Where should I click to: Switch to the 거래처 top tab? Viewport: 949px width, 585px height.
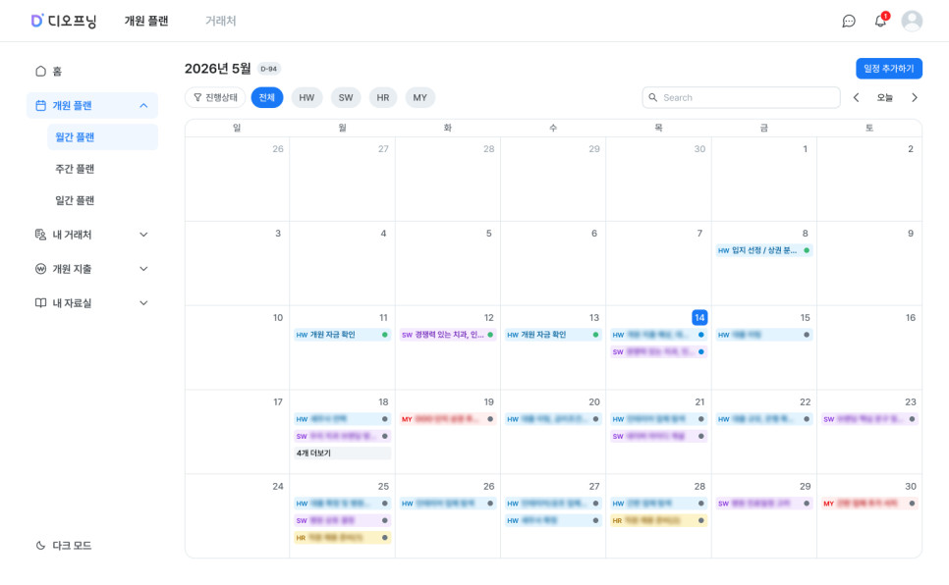220,22
